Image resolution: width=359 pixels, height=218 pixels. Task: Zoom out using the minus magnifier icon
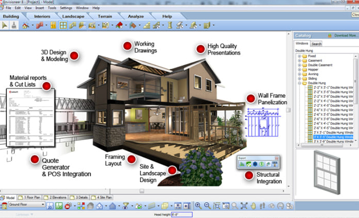[207, 206]
